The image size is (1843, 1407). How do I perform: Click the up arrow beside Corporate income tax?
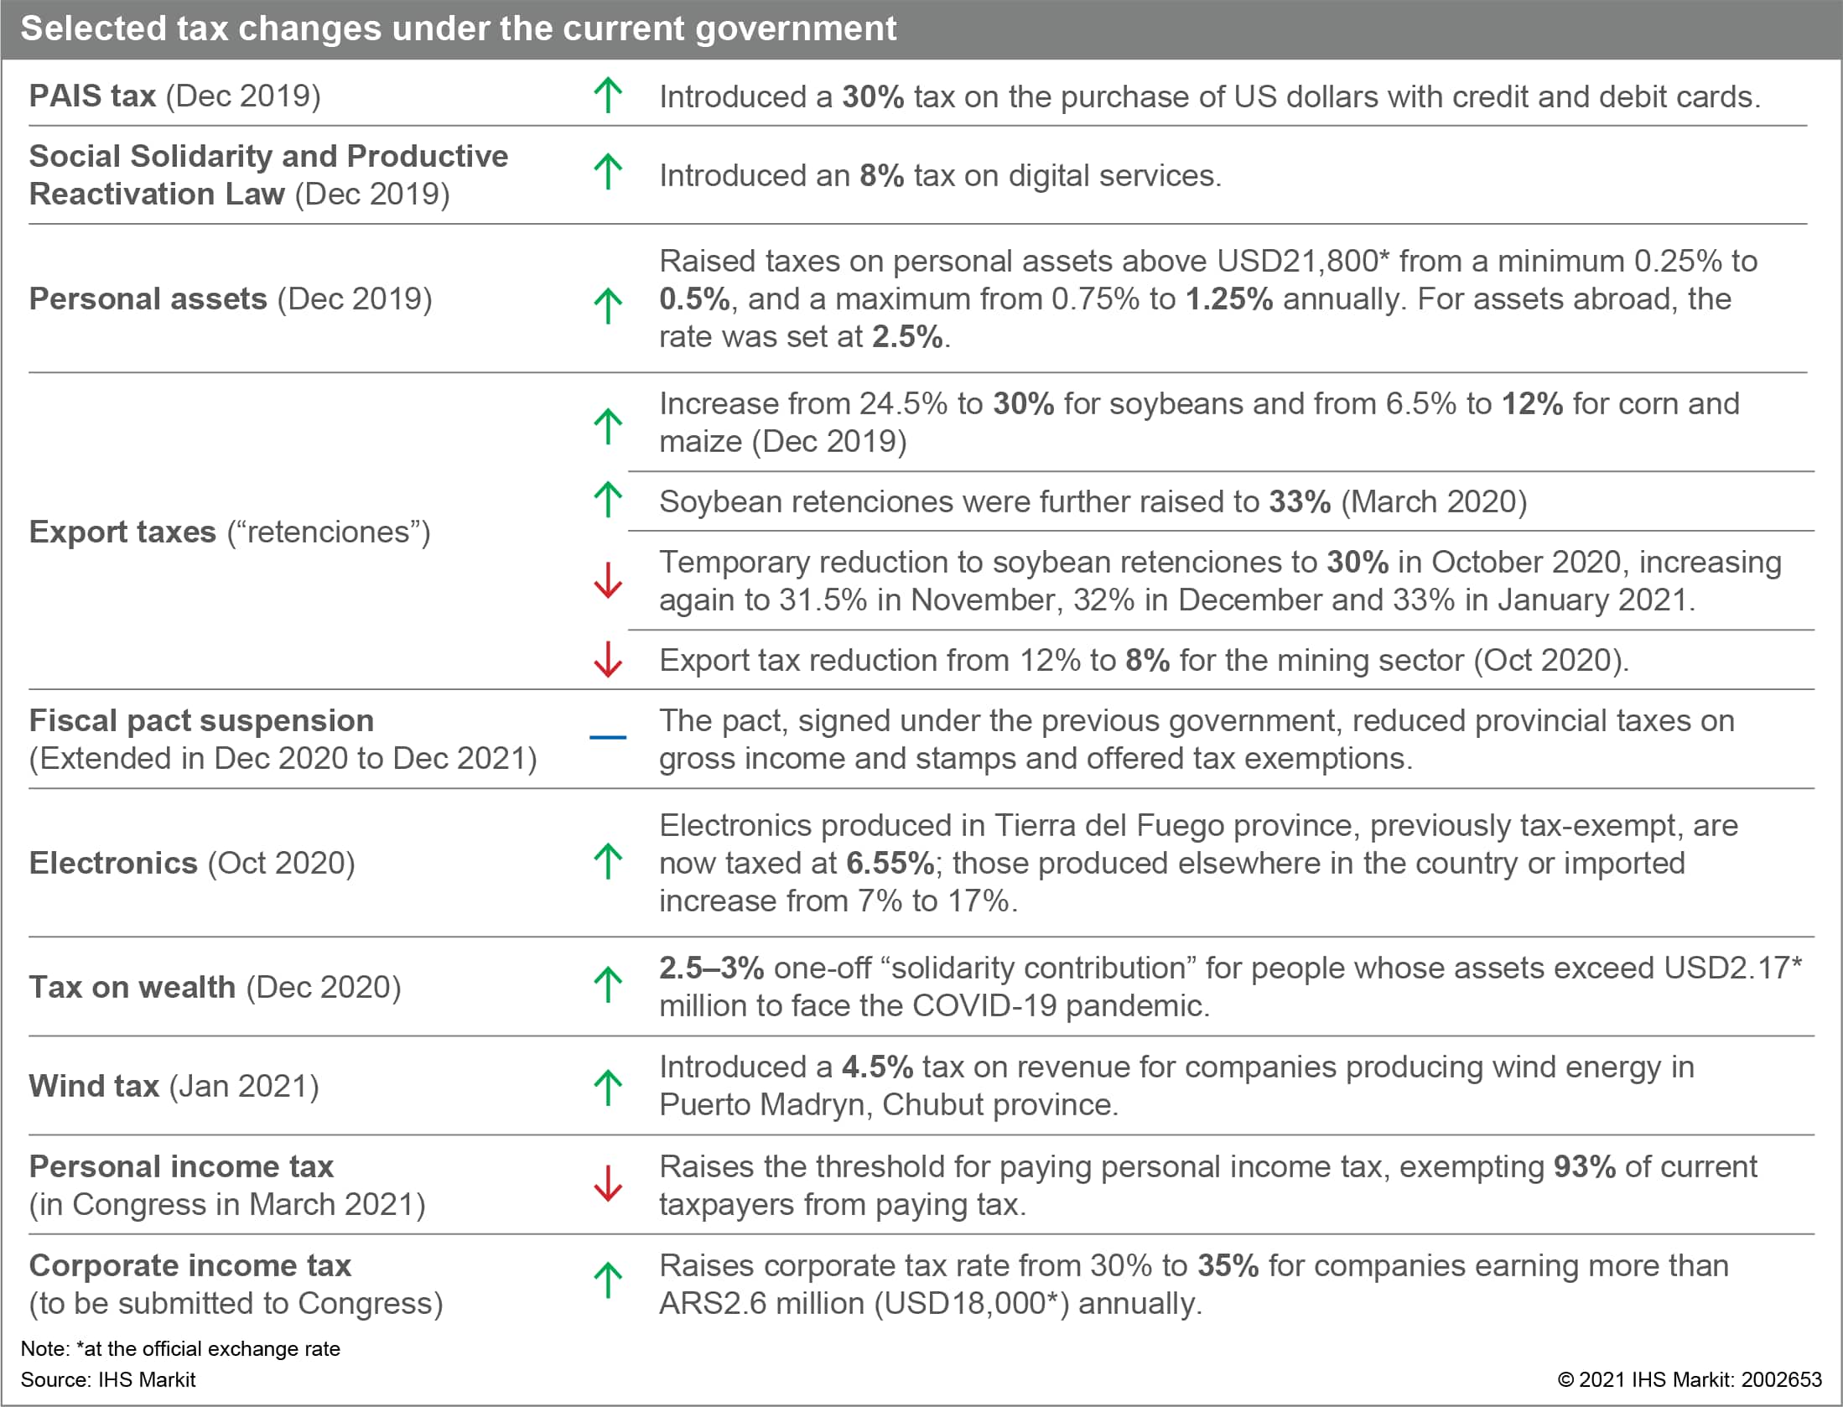(608, 1280)
